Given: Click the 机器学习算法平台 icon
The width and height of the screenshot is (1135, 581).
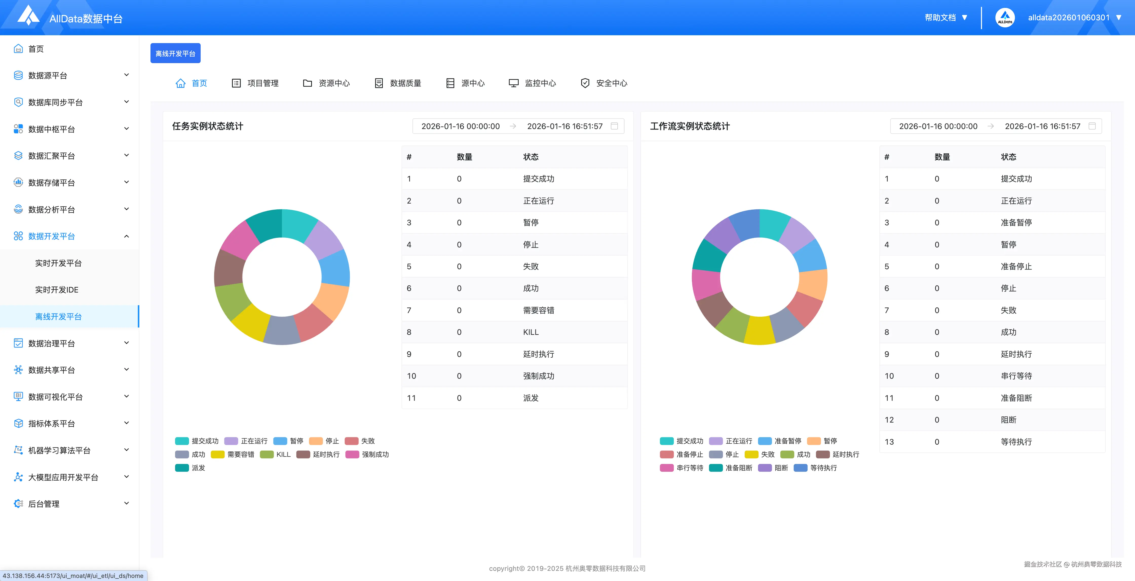Looking at the screenshot, I should pyautogui.click(x=18, y=450).
